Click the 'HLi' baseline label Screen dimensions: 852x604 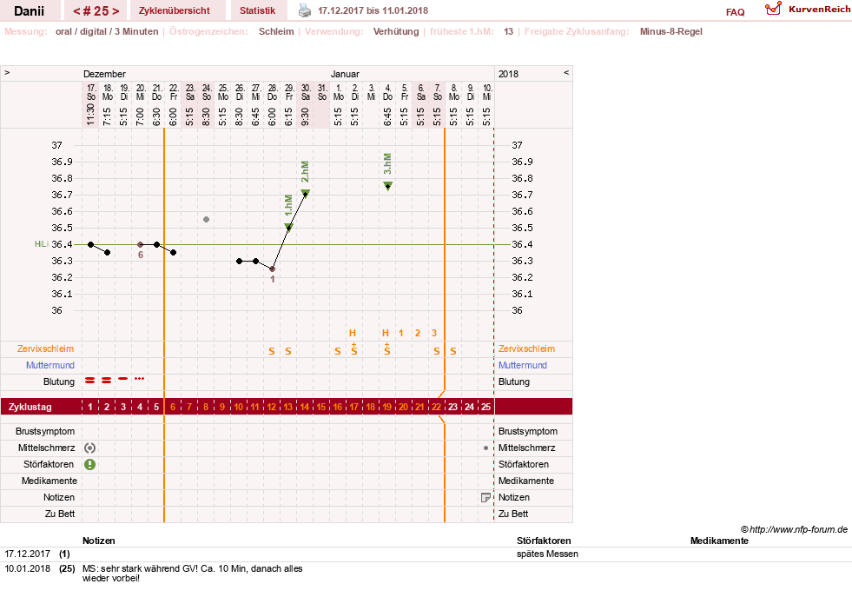click(x=42, y=244)
